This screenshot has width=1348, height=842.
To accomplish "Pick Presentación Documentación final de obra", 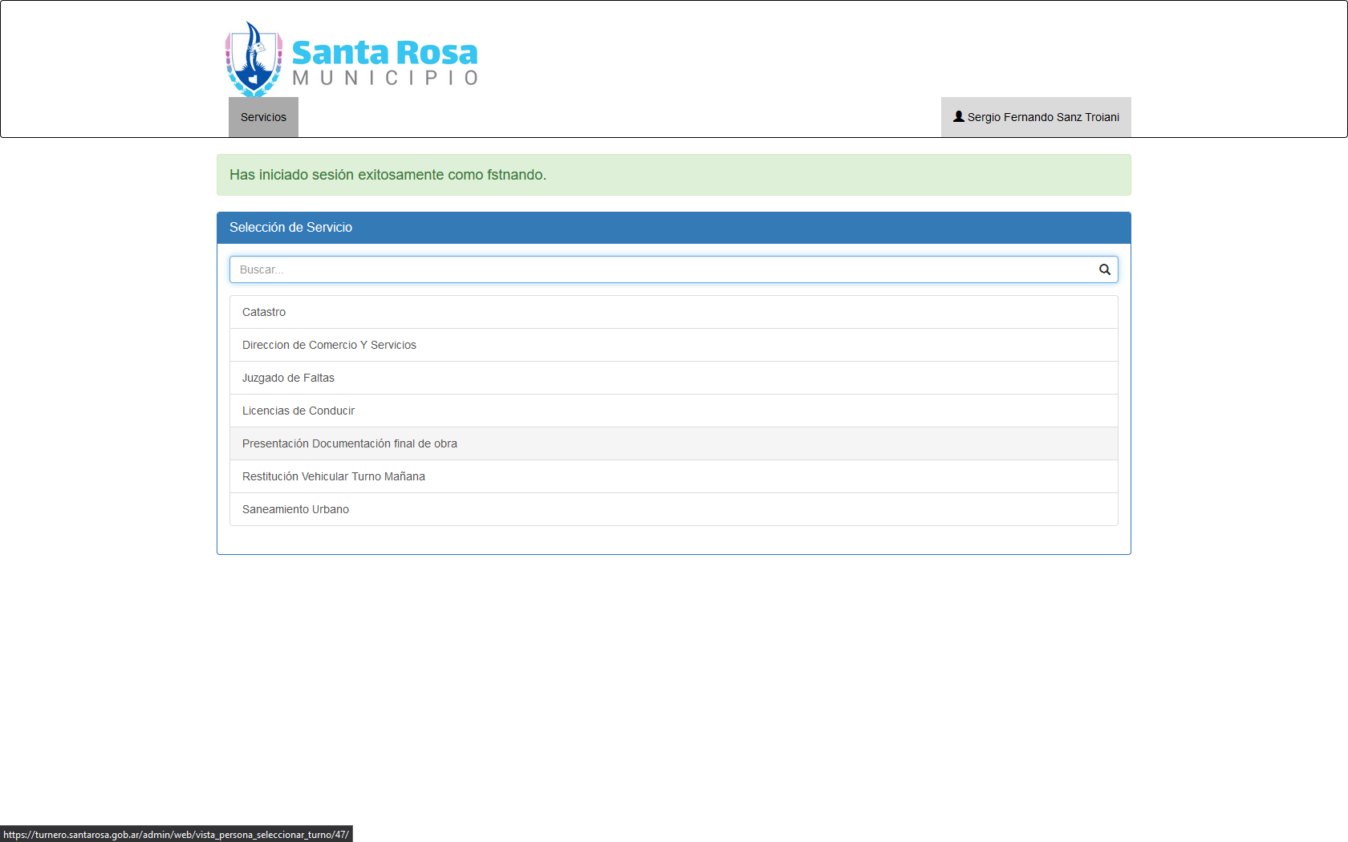I will coord(350,443).
